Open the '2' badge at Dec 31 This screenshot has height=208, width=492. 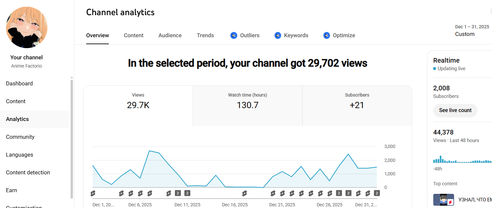coord(377,193)
